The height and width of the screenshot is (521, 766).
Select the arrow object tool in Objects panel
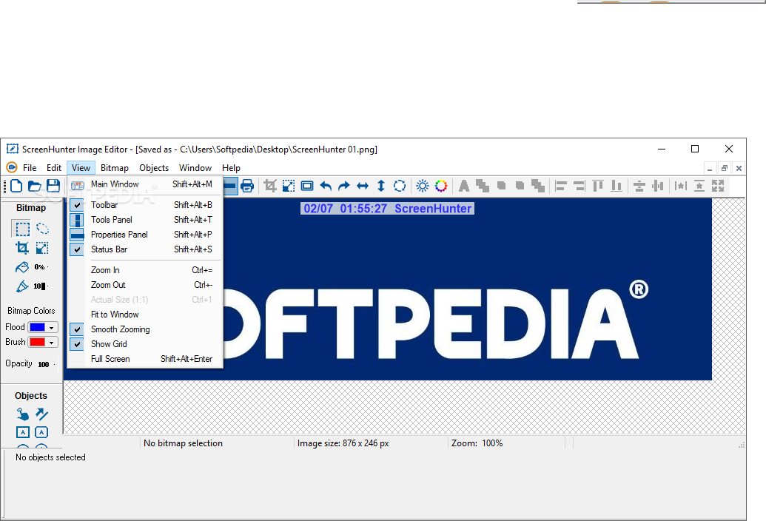point(42,414)
